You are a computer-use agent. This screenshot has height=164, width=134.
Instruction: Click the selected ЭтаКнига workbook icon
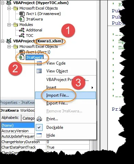[21, 57]
